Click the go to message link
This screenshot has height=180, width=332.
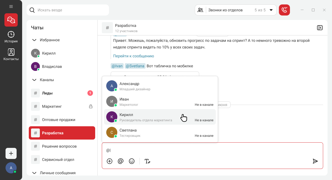coord(133,56)
